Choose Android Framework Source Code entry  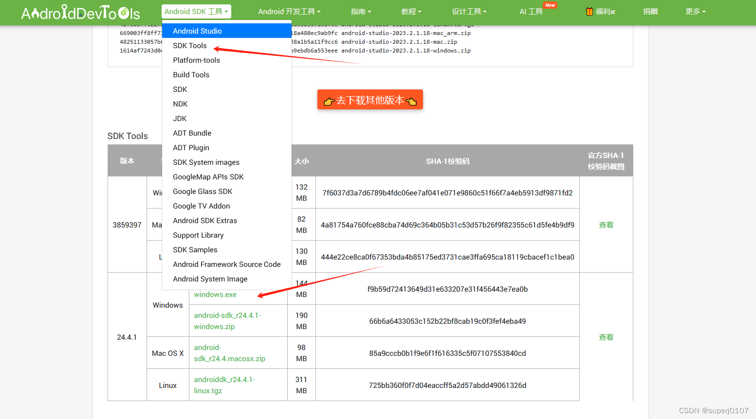click(227, 264)
